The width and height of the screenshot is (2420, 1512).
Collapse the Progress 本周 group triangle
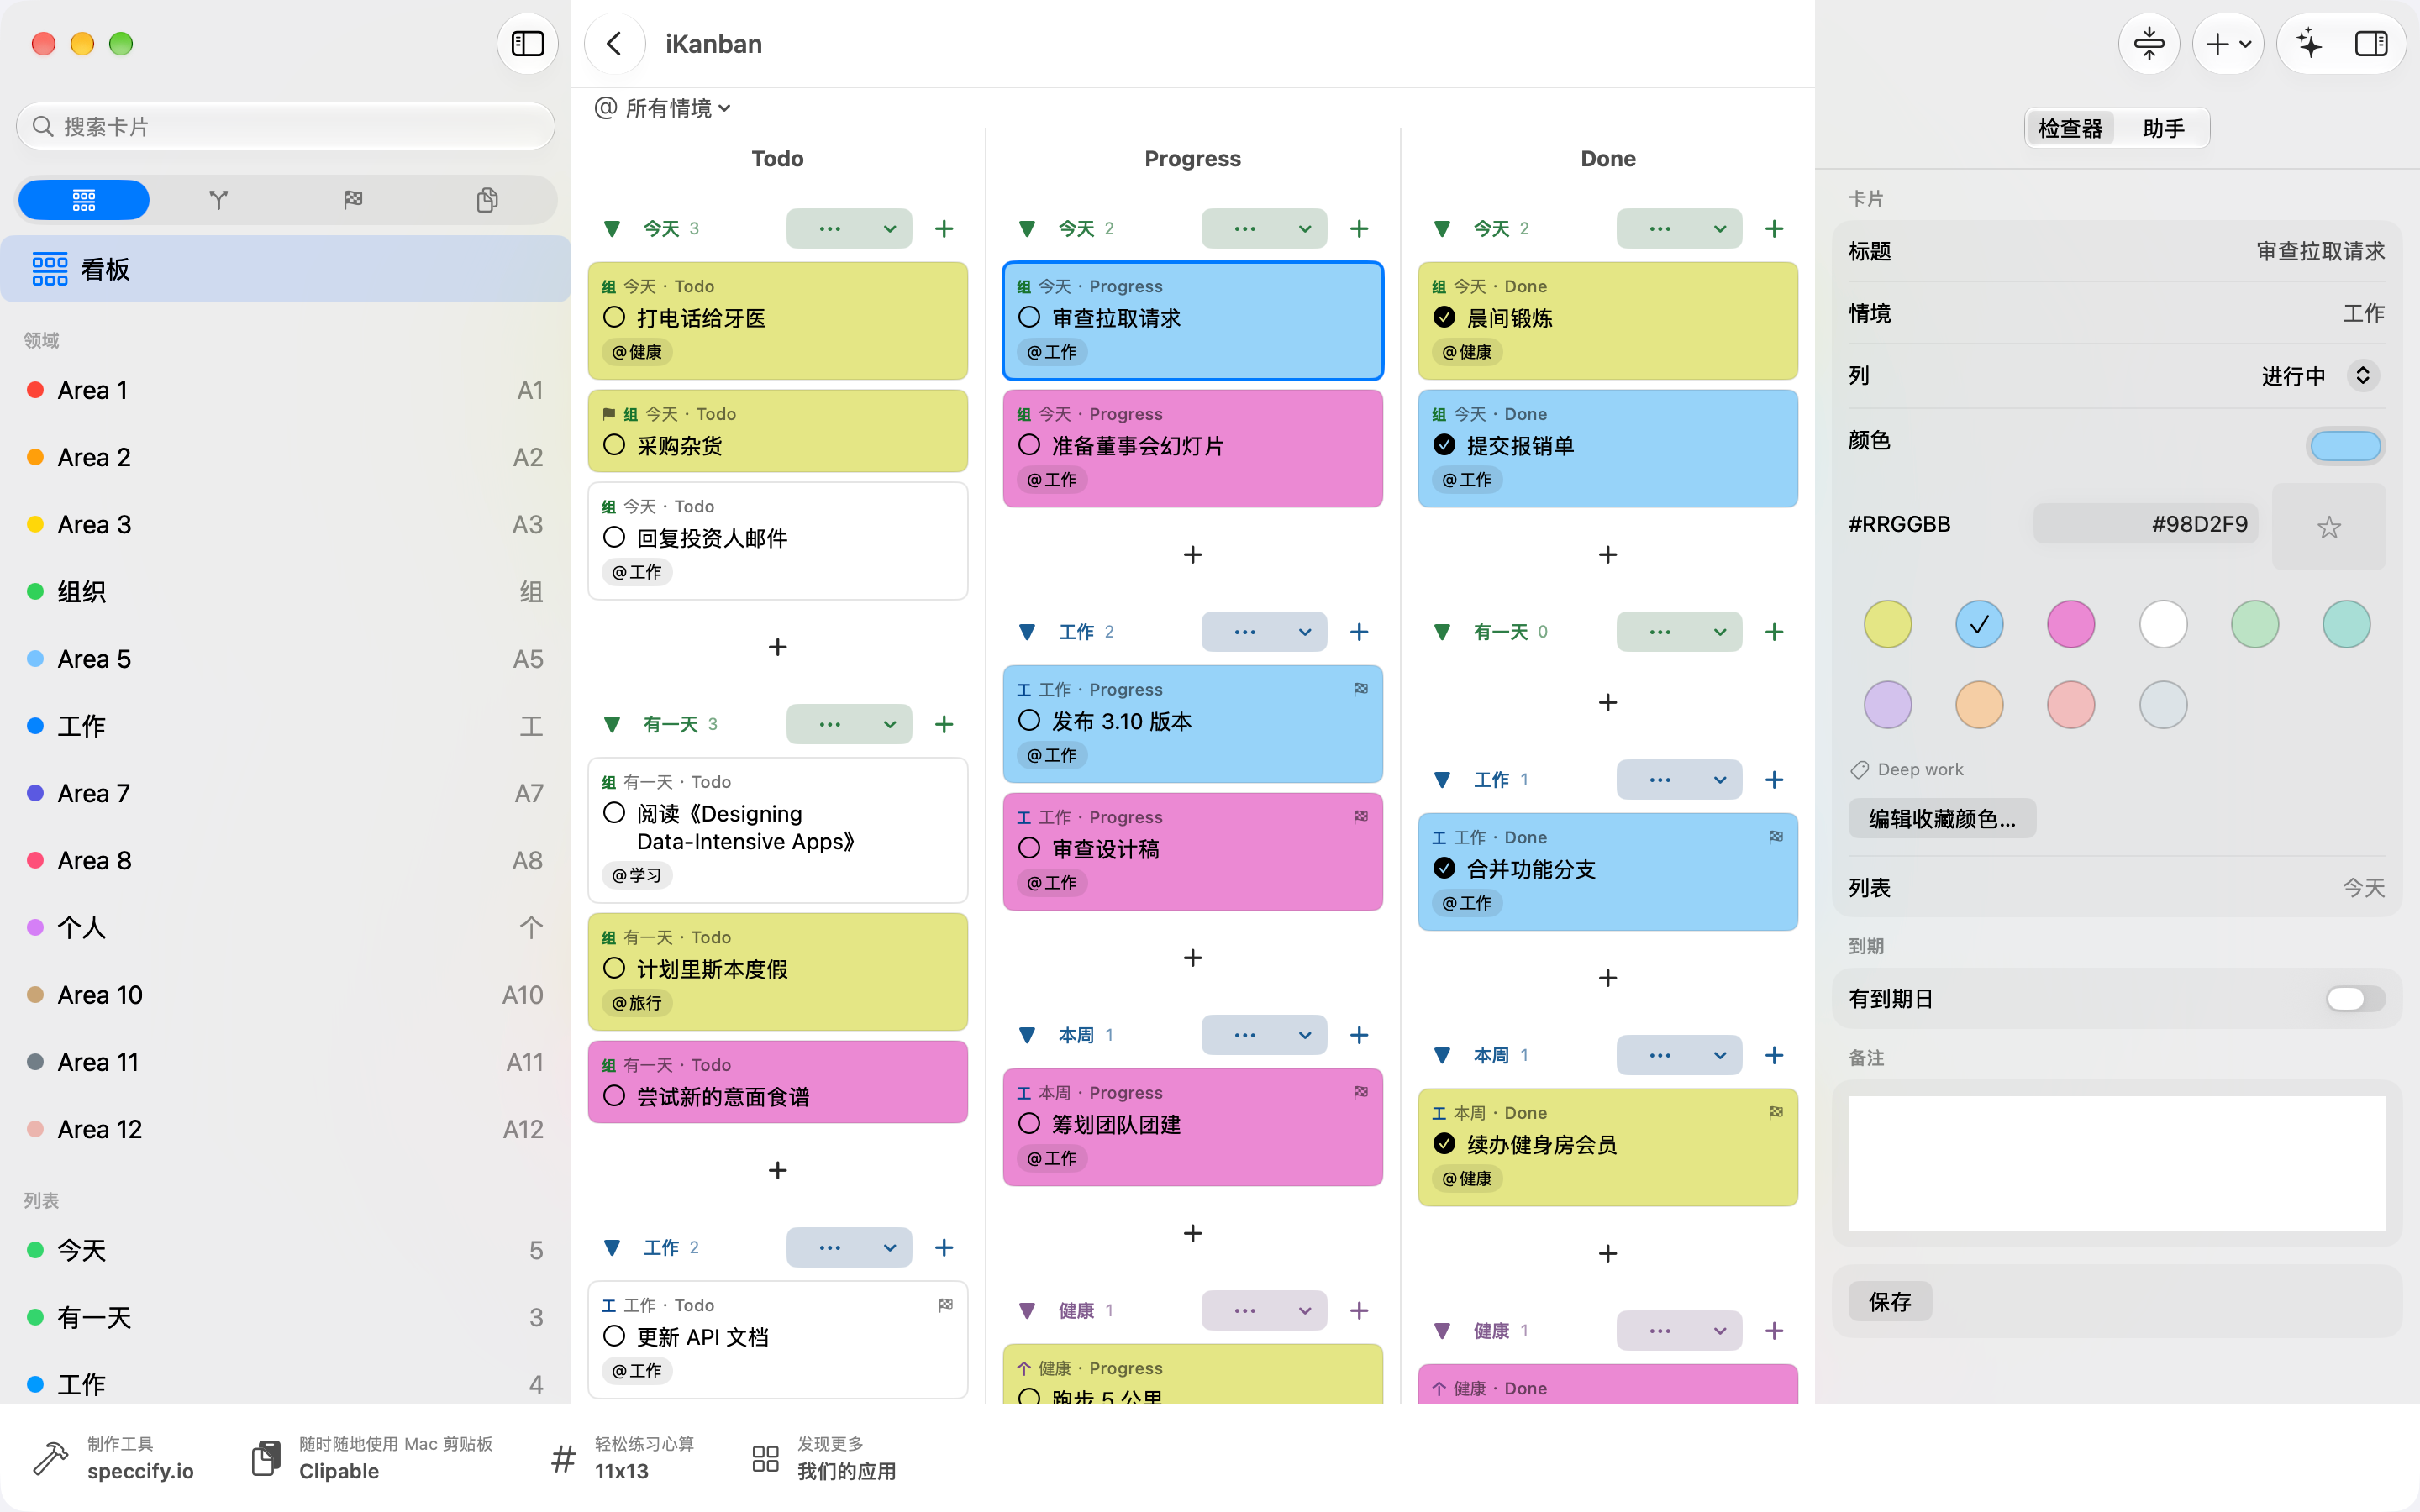tap(1027, 1035)
